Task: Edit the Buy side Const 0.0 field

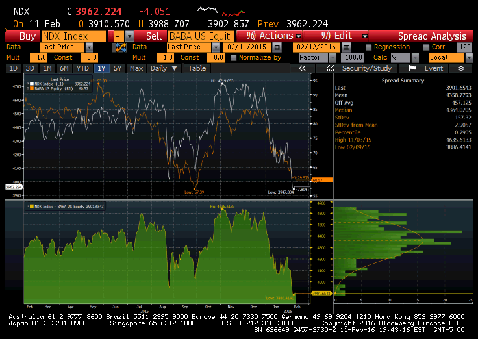Action: (x=89, y=58)
